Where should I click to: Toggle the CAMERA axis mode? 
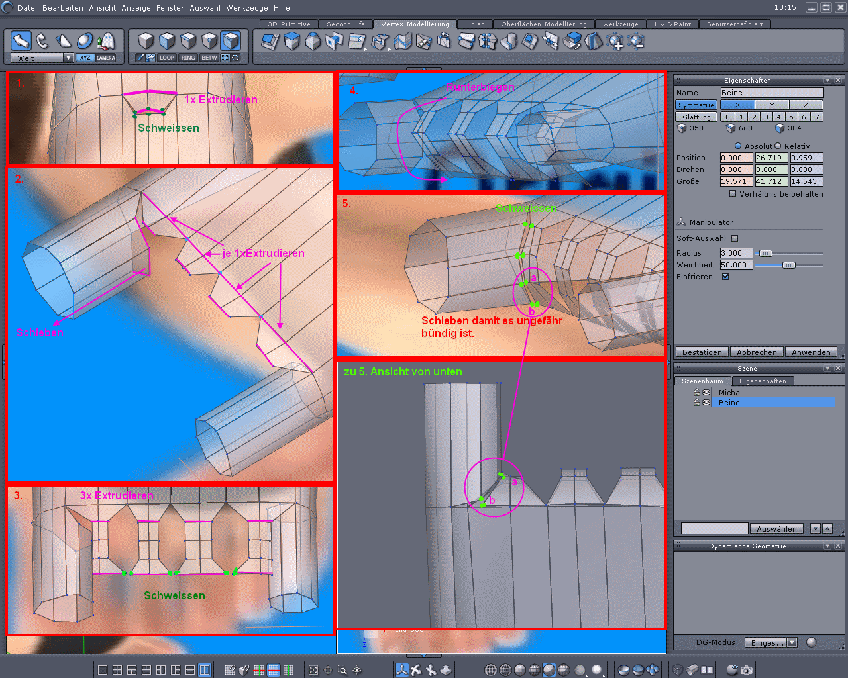pos(106,58)
